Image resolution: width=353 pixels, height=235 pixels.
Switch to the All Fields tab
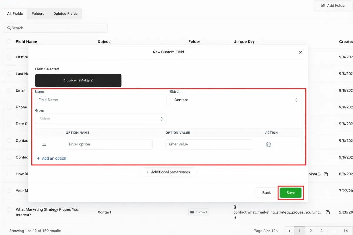15,14
